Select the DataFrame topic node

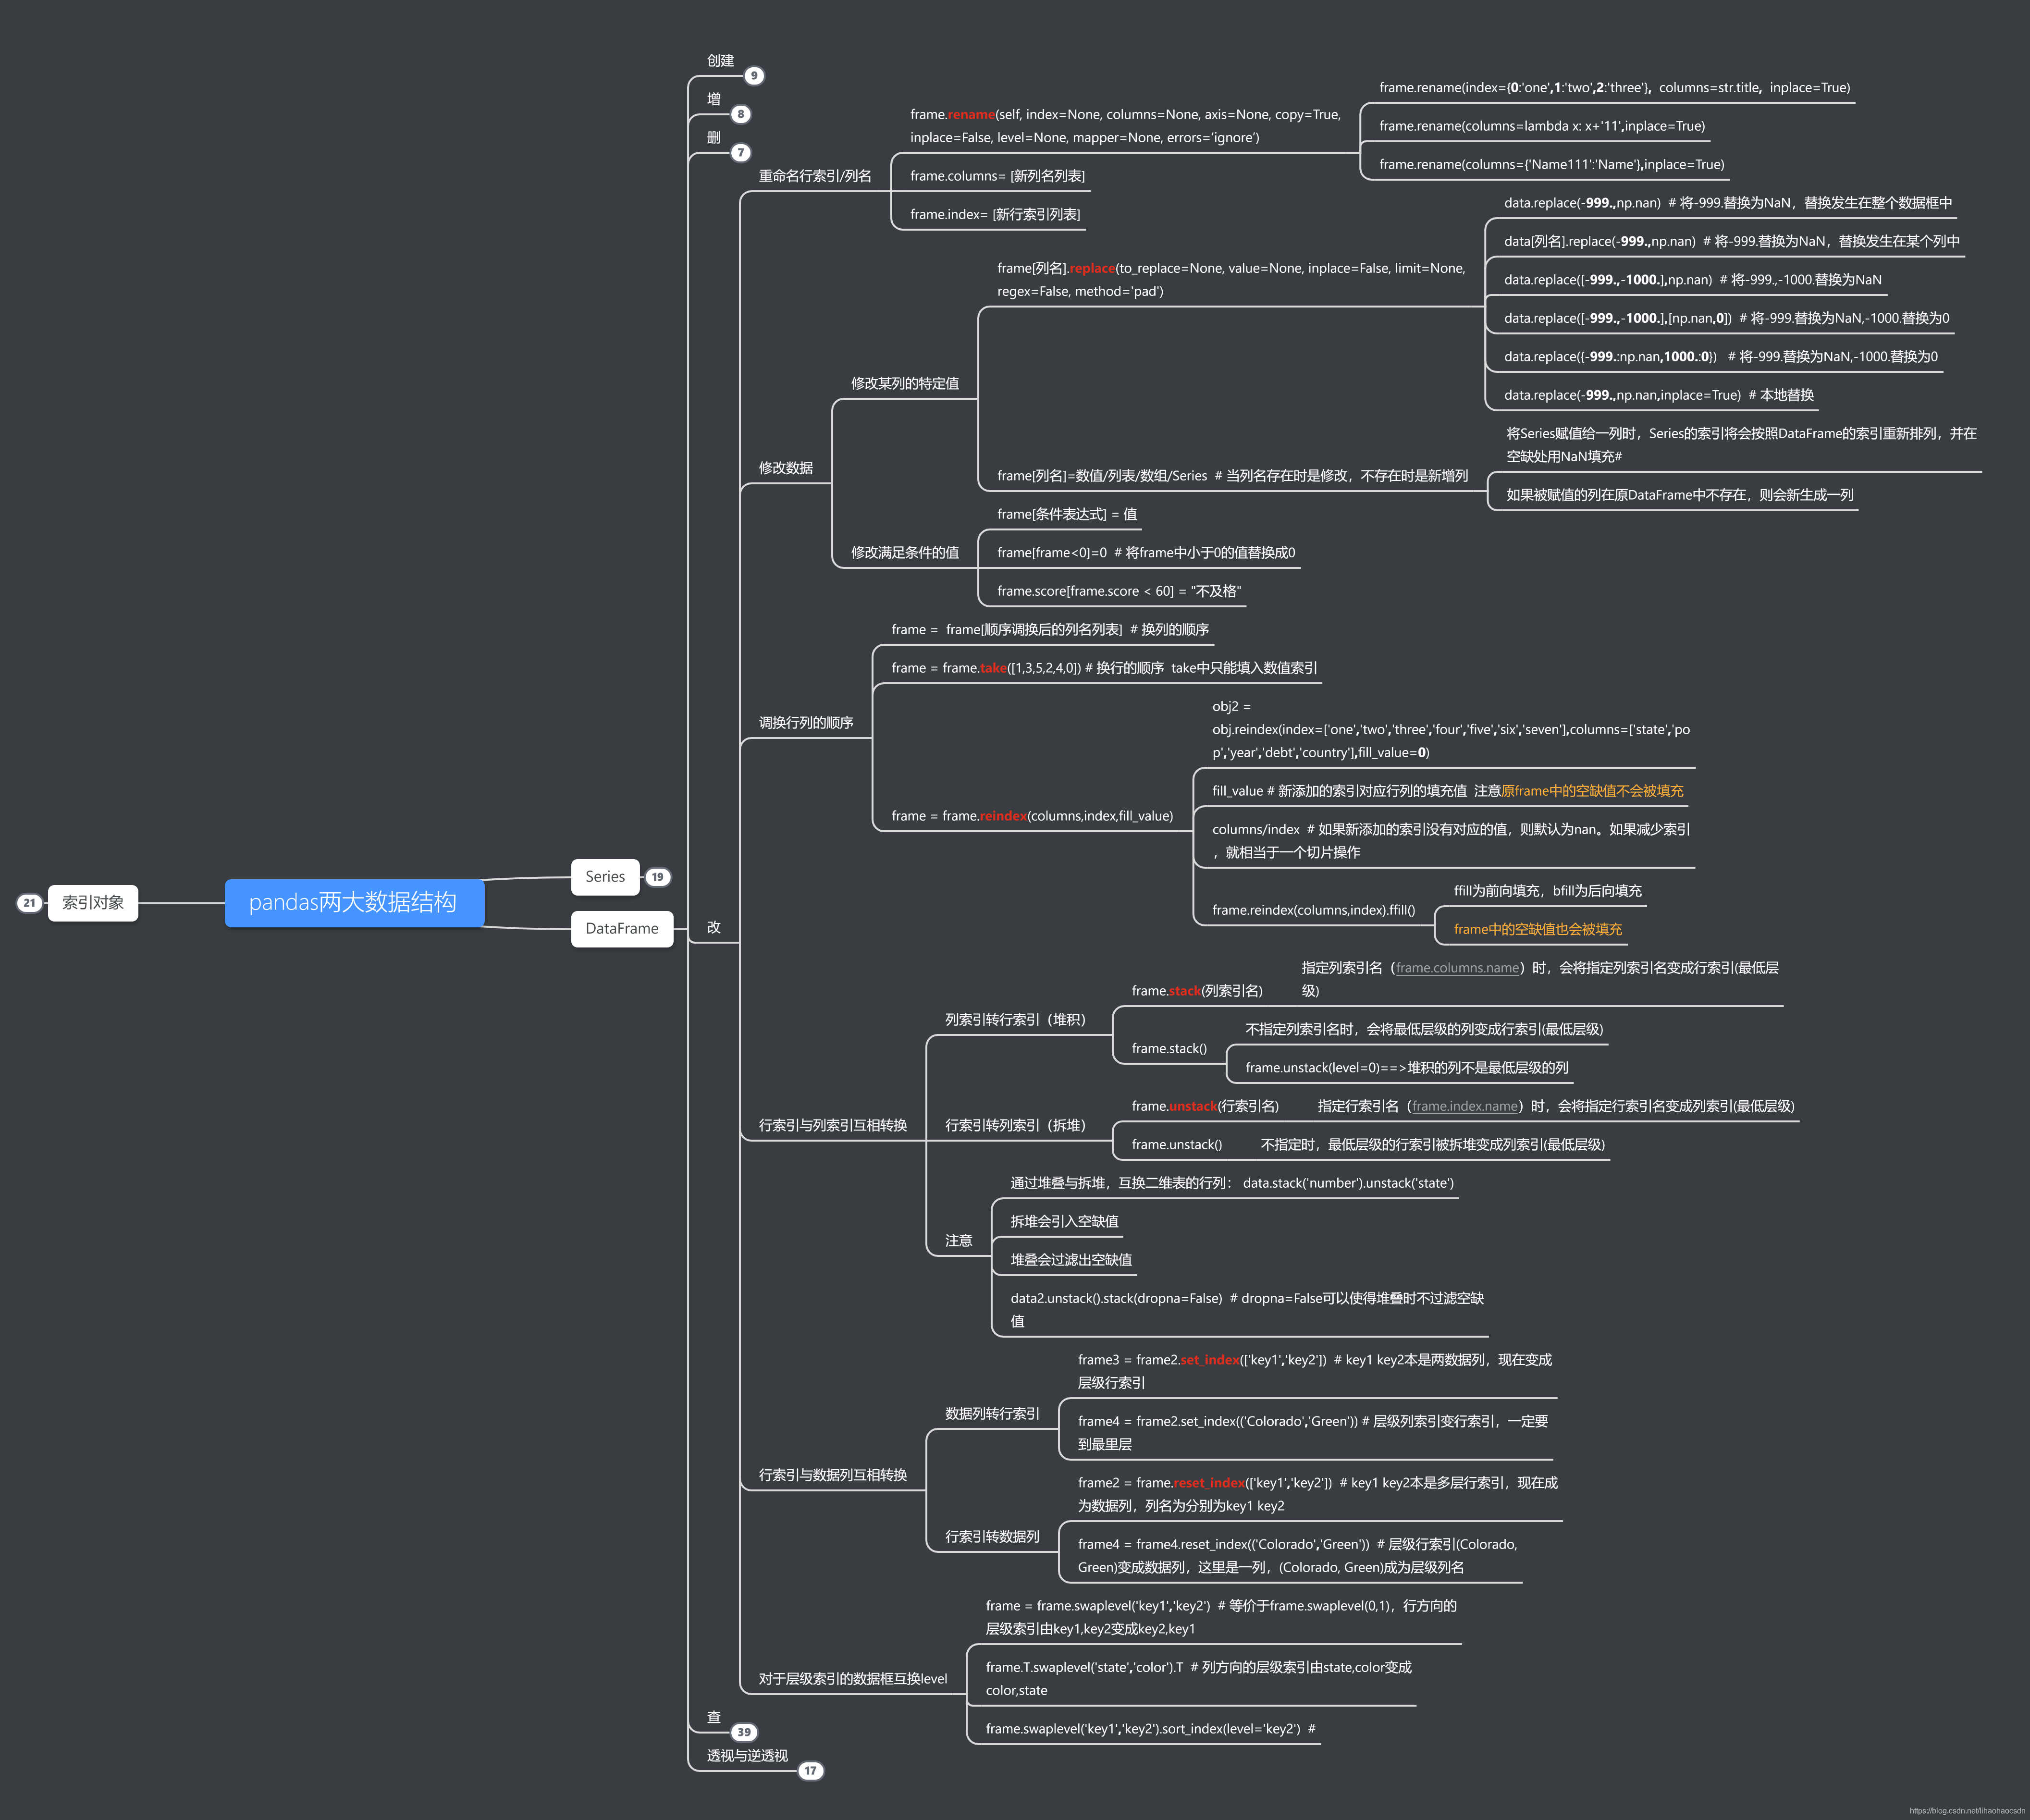point(622,929)
